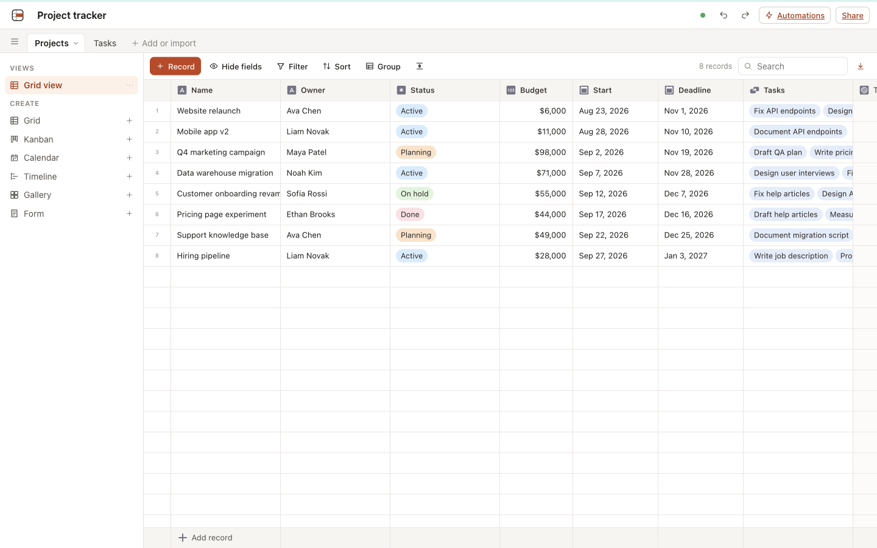Screen dimensions: 877x548
Task: Open the Filter options
Action: coord(292,66)
